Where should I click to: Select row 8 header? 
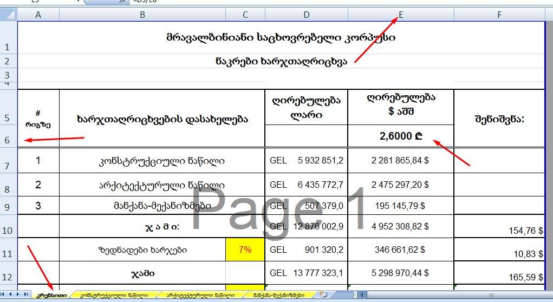tap(9, 185)
